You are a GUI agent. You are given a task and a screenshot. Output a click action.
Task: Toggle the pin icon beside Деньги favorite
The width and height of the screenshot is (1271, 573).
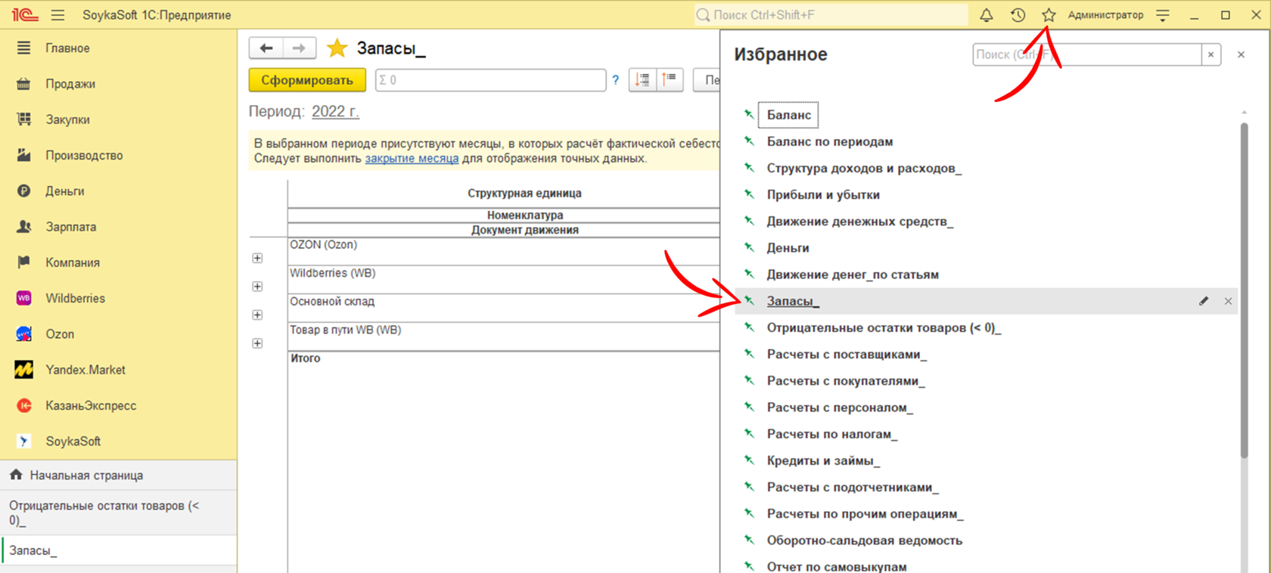[x=749, y=248]
